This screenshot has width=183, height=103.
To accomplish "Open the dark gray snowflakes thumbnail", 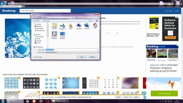I will point(31,83).
